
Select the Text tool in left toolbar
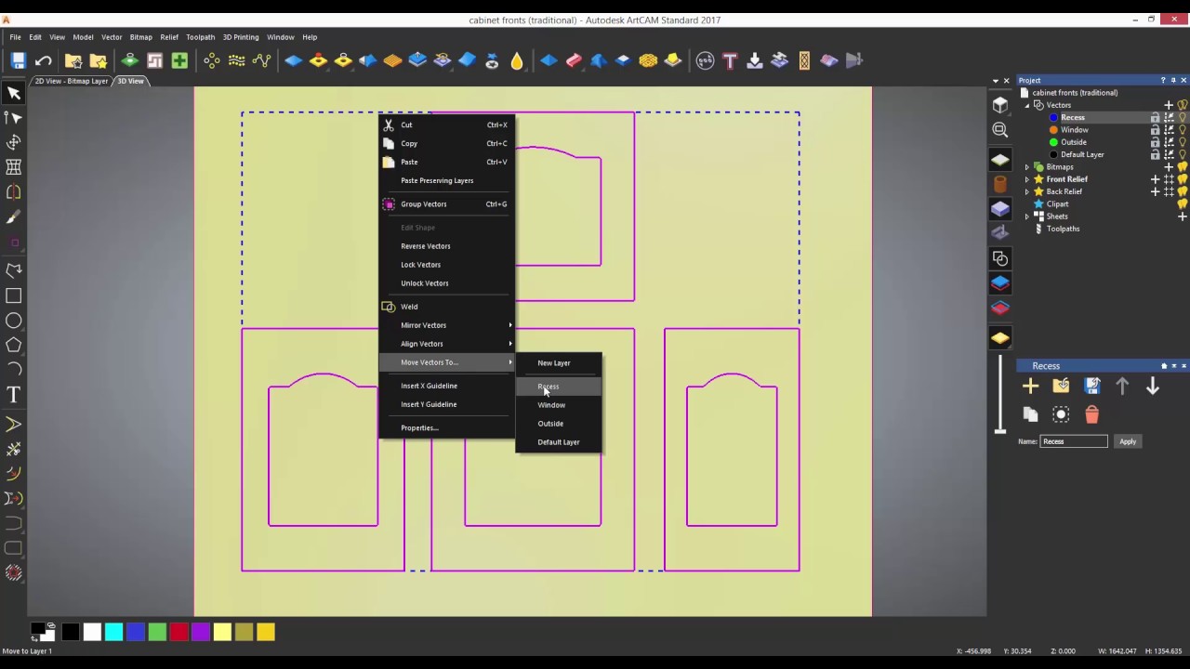tap(14, 396)
